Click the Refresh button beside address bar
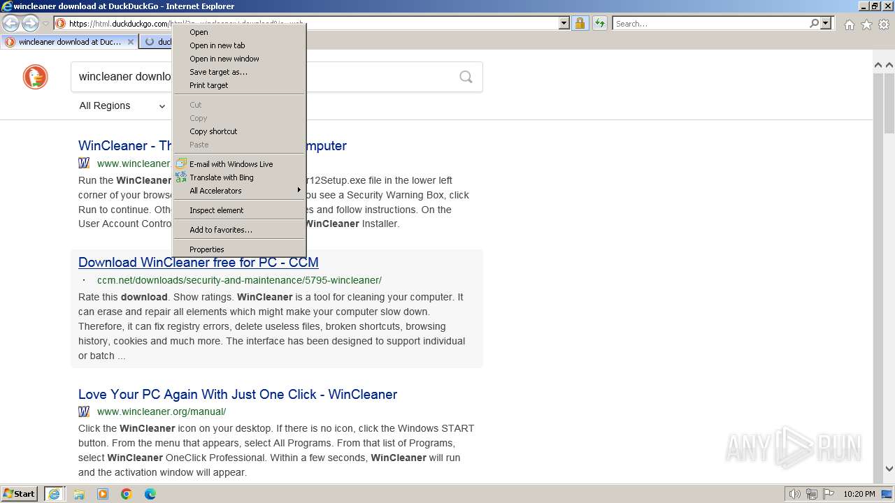This screenshot has width=895, height=503. tap(599, 24)
